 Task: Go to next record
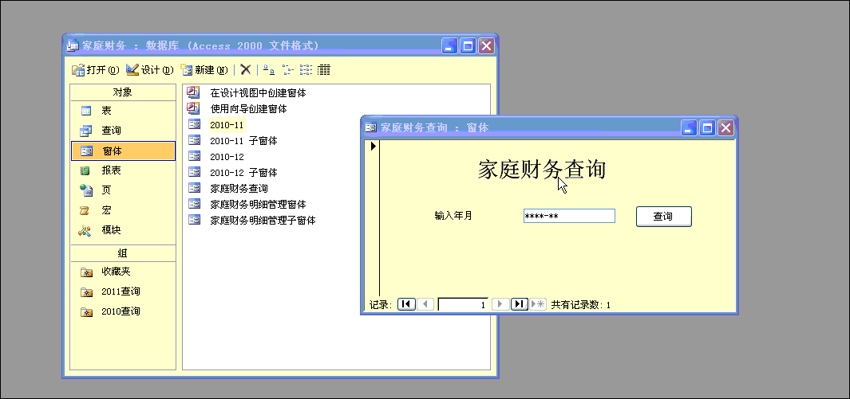[x=500, y=304]
